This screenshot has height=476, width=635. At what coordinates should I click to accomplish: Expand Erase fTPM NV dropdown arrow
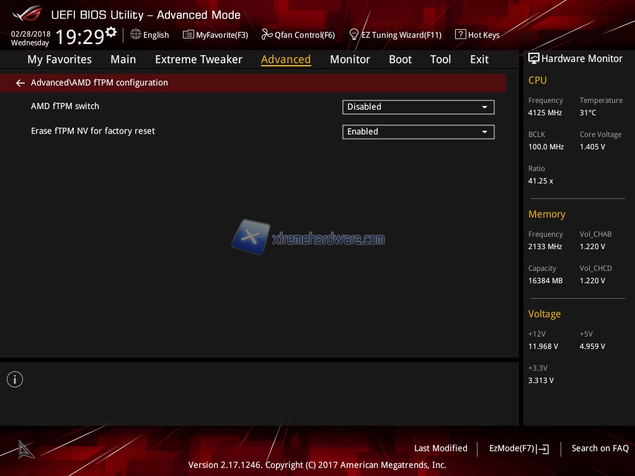tap(484, 132)
